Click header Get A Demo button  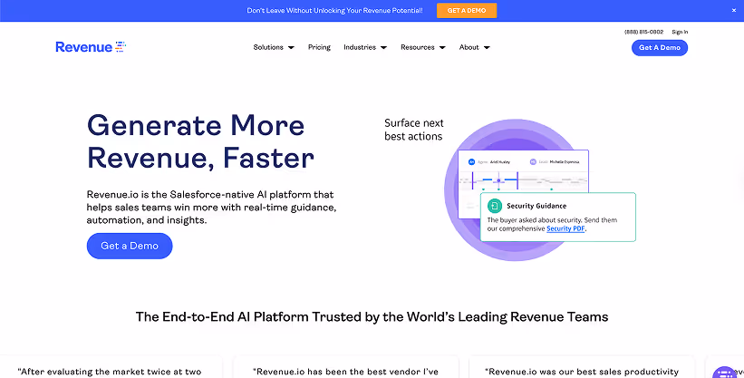click(660, 47)
